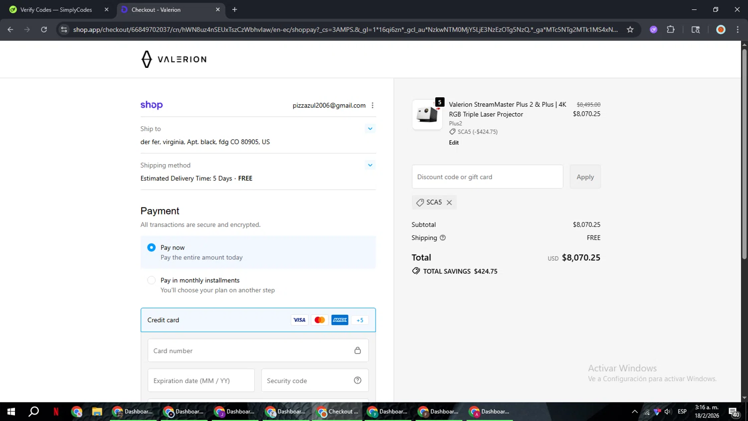
Task: Open the Windows Start menu
Action: pos(11,412)
